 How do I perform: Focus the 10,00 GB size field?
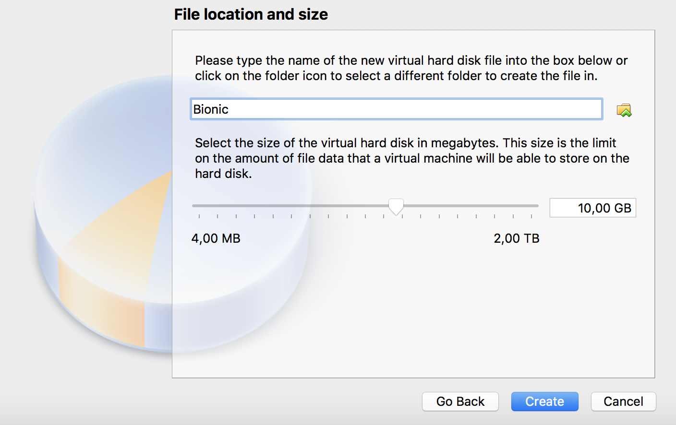point(592,208)
